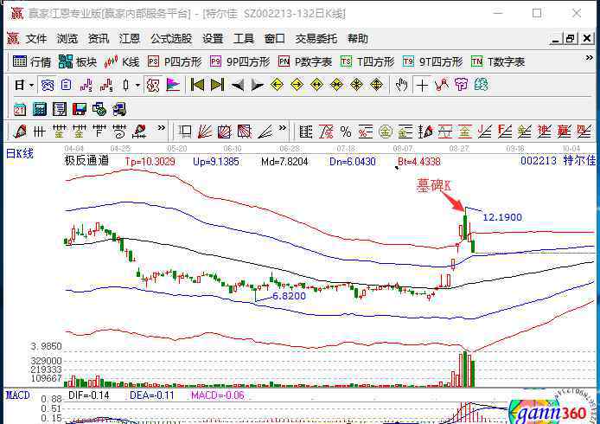
Task: Jump to the first bar
Action: click(197, 85)
